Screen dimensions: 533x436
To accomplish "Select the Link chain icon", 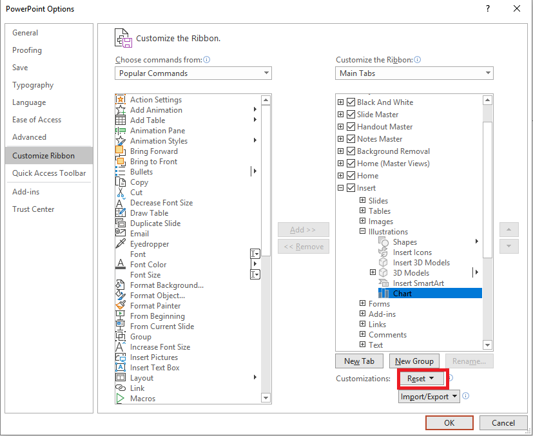I will (x=121, y=388).
